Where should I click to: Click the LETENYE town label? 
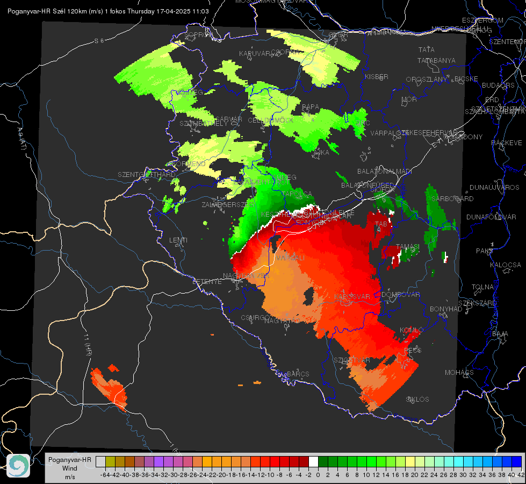tap(207, 282)
